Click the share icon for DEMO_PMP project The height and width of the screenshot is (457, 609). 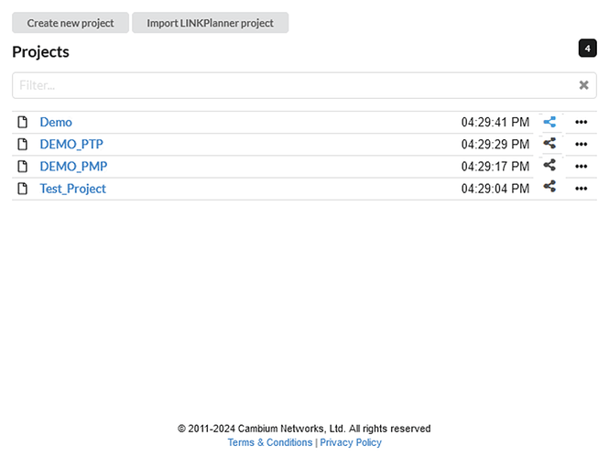tap(549, 166)
